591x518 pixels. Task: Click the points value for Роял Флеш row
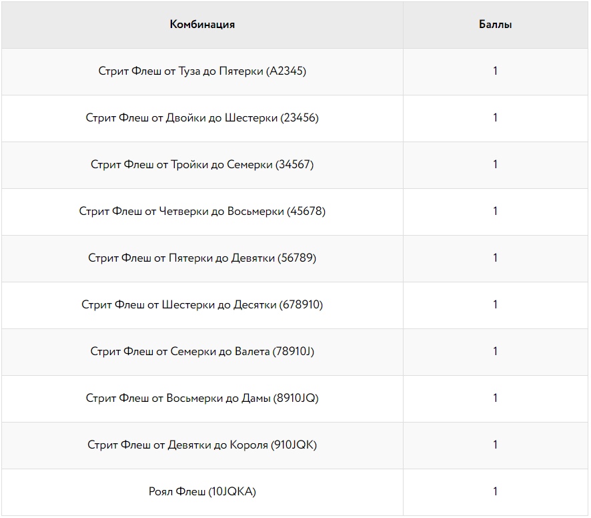495,491
